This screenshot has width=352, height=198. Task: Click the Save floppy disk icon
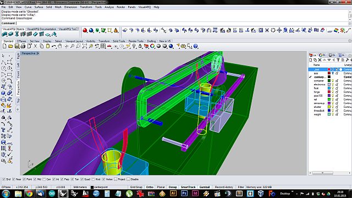coord(16,46)
